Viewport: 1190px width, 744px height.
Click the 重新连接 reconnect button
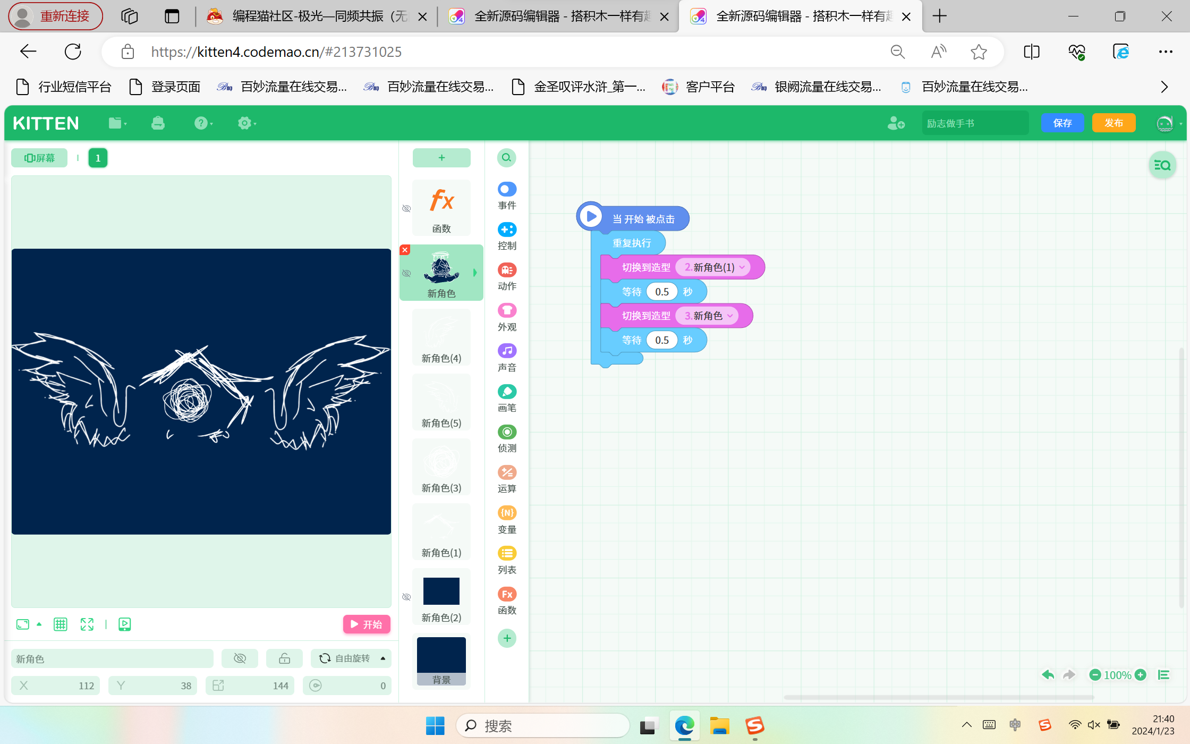pos(55,16)
